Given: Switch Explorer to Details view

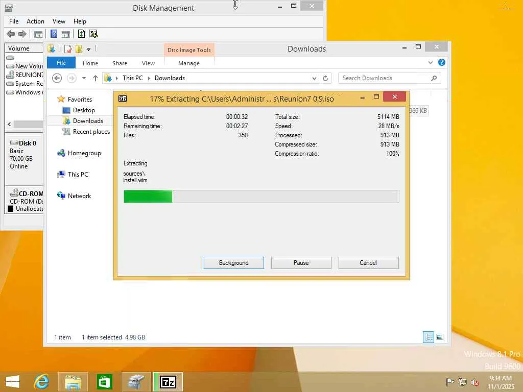Looking at the screenshot, I should [429, 337].
